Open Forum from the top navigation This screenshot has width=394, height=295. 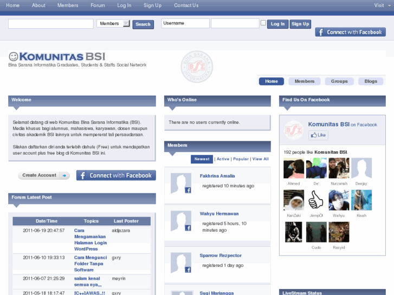click(98, 5)
